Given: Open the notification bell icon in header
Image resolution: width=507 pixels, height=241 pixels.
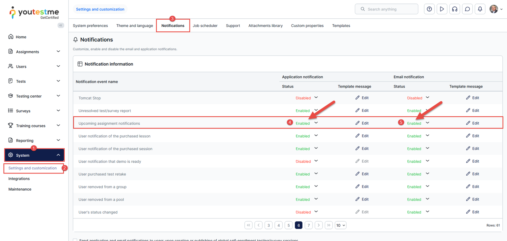Looking at the screenshot, I should tap(480, 9).
